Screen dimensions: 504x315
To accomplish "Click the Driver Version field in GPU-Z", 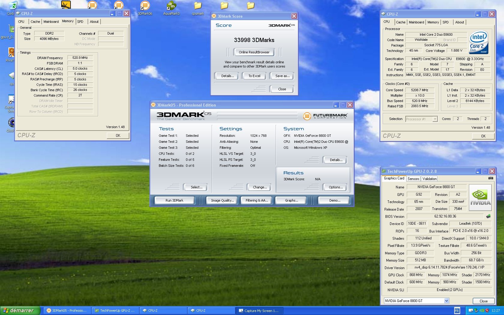I will click(x=449, y=267).
